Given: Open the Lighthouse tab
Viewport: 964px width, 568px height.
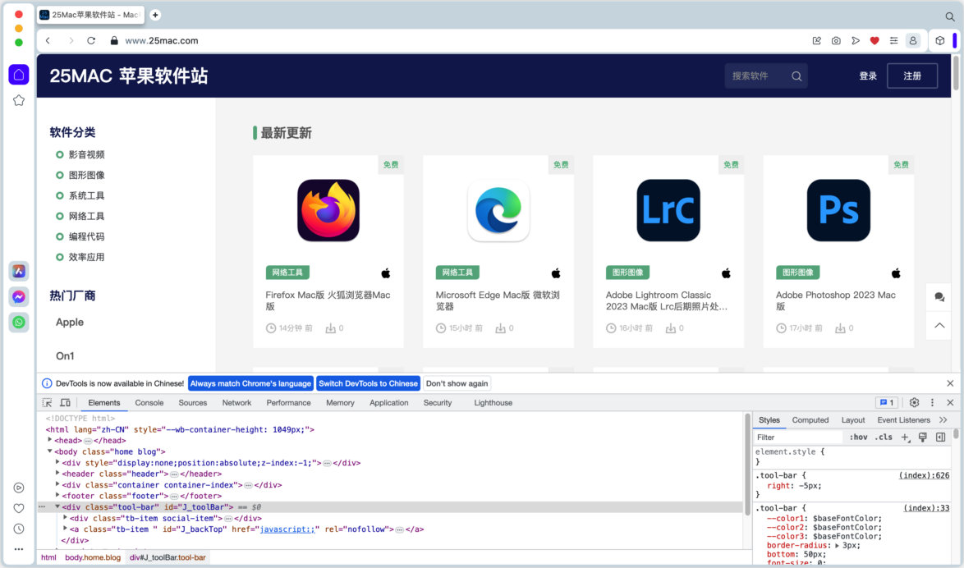Looking at the screenshot, I should [x=493, y=403].
